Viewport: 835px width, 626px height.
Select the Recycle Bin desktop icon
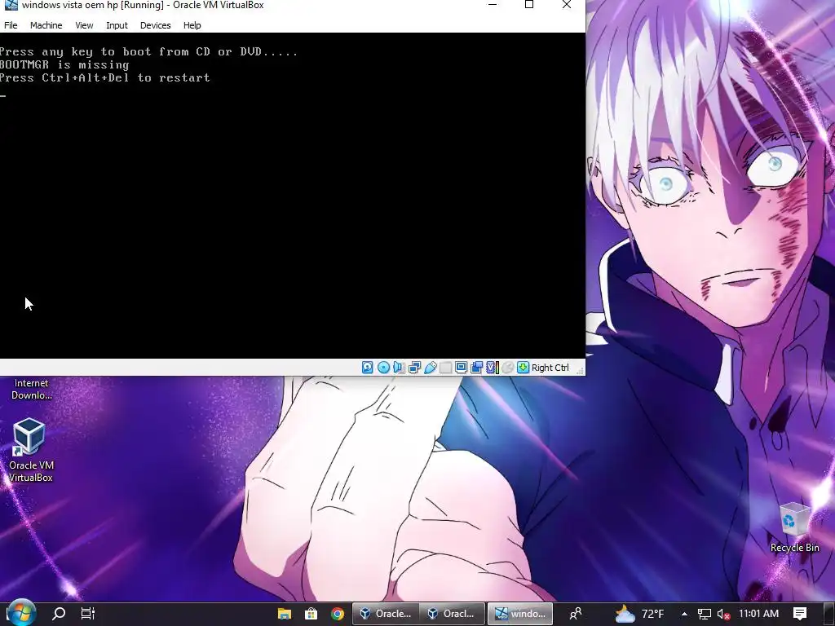[794, 527]
